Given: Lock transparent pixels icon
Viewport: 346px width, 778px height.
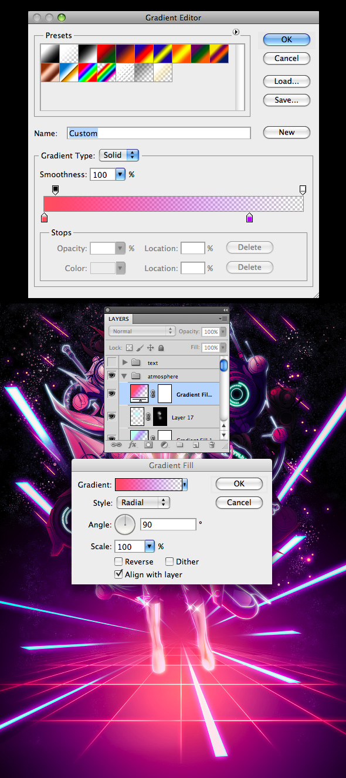Looking at the screenshot, I should 129,348.
